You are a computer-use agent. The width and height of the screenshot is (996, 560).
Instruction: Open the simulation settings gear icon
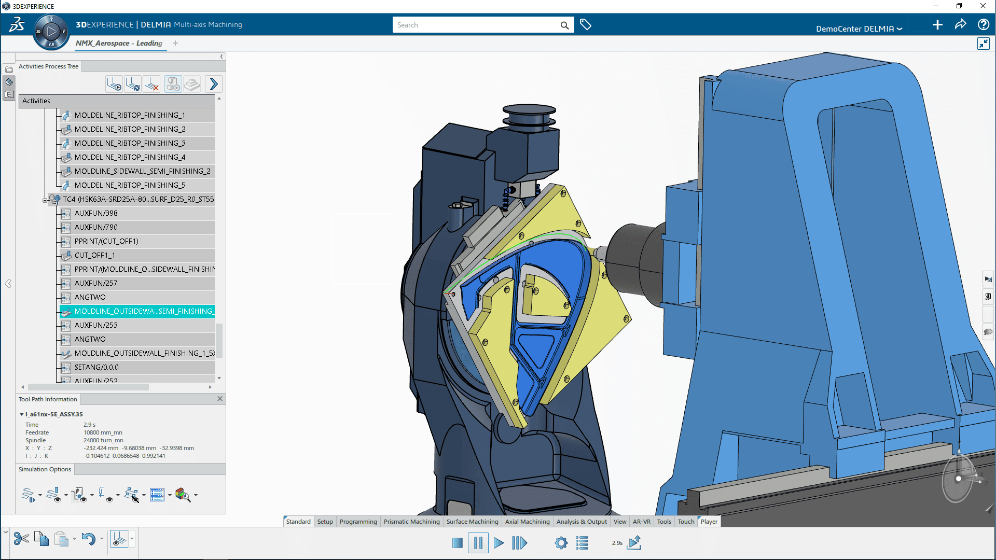click(561, 542)
